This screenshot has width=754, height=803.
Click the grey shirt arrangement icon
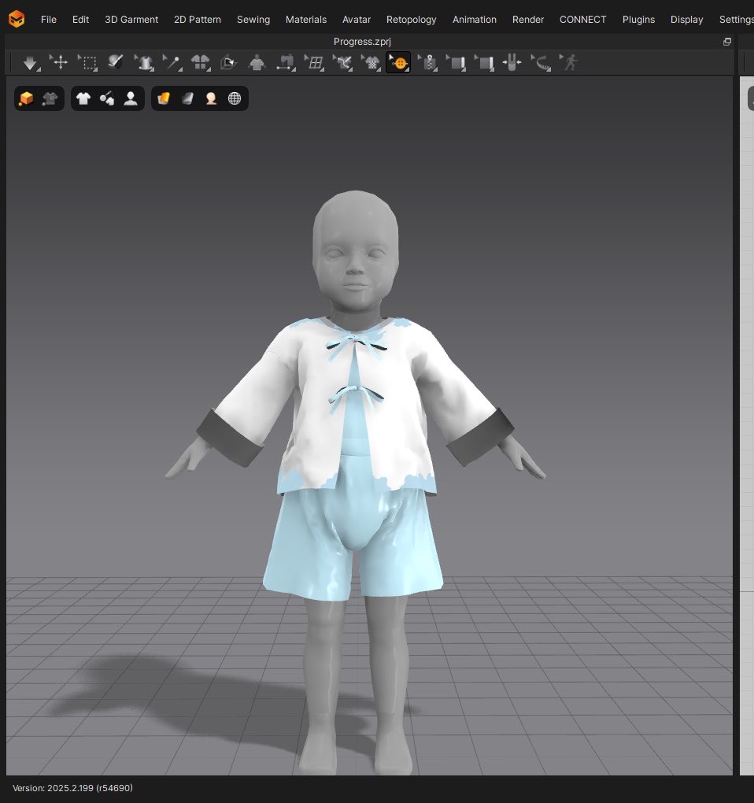257,62
